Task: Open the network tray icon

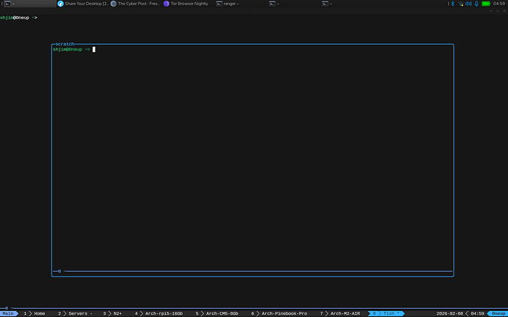Action: pyautogui.click(x=461, y=4)
